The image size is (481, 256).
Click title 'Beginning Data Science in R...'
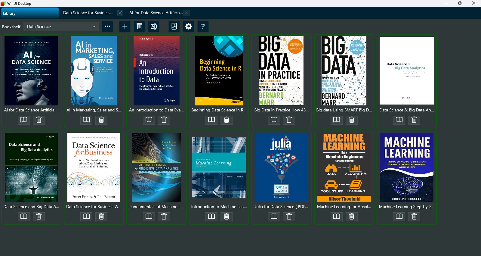point(219,110)
